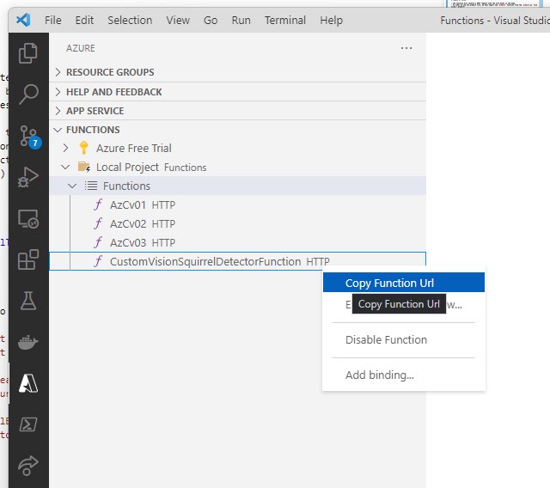Open the PowerShell view in activity bar

click(28, 424)
